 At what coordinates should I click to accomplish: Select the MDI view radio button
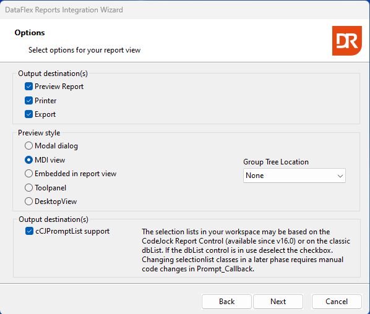click(28, 160)
